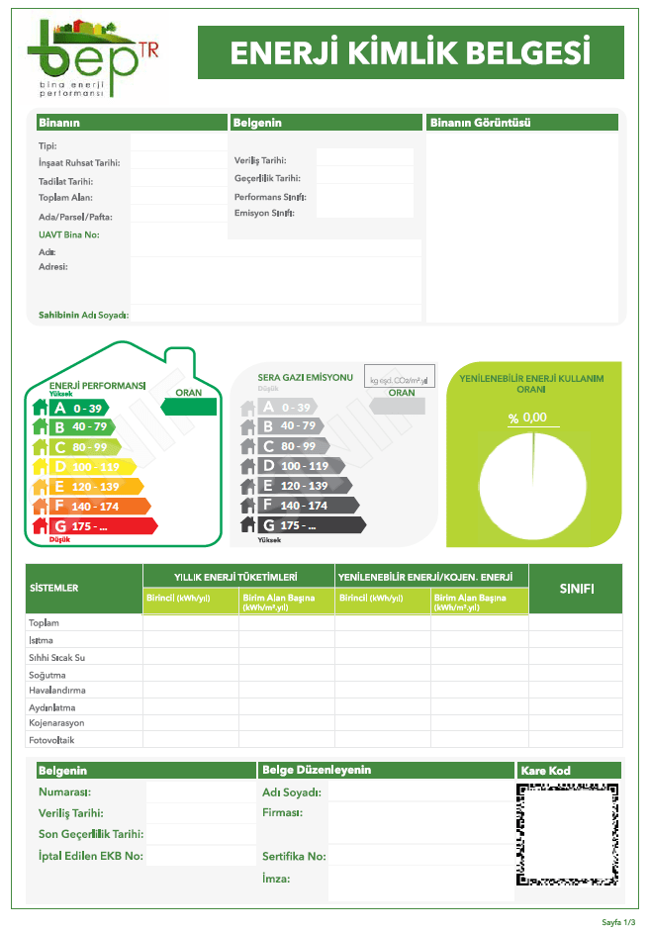
Task: Click the Isıtma row label
Action: pos(41,640)
